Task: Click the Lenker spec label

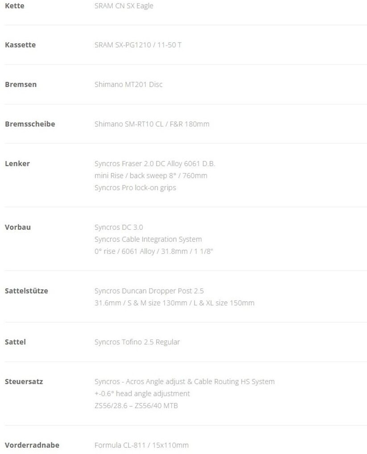Action: tap(17, 164)
